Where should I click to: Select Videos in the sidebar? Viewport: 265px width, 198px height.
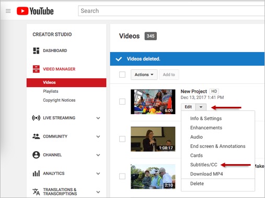(66, 82)
